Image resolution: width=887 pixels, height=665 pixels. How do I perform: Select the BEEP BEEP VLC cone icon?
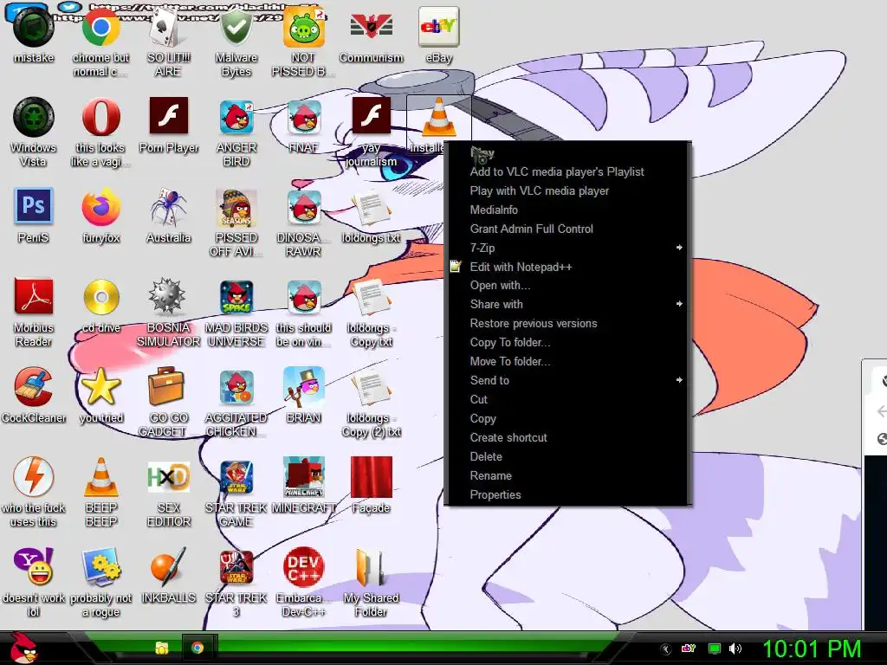[100, 477]
